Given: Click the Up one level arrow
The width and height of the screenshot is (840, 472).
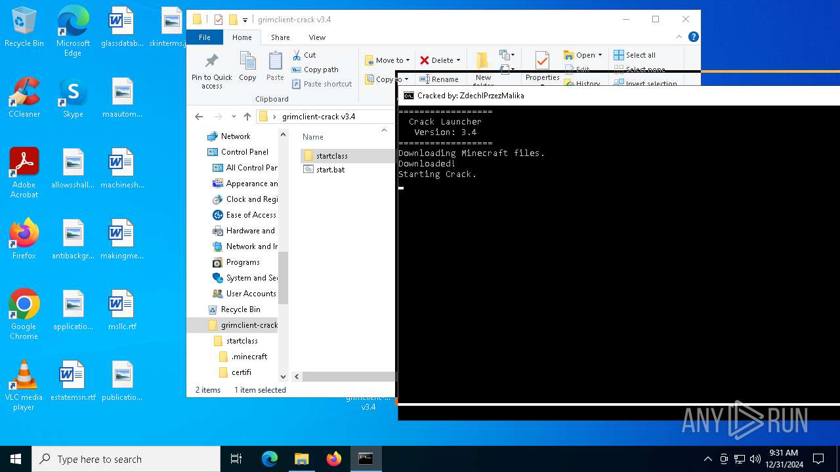Looking at the screenshot, I should click(247, 117).
